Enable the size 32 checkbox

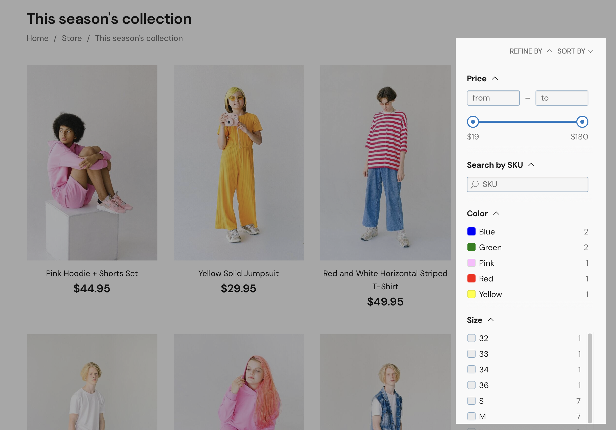471,338
